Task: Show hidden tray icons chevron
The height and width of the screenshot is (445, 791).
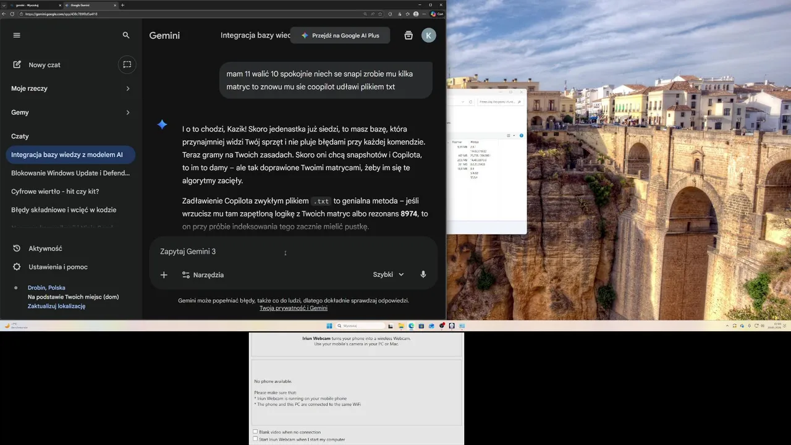Action: tap(727, 326)
